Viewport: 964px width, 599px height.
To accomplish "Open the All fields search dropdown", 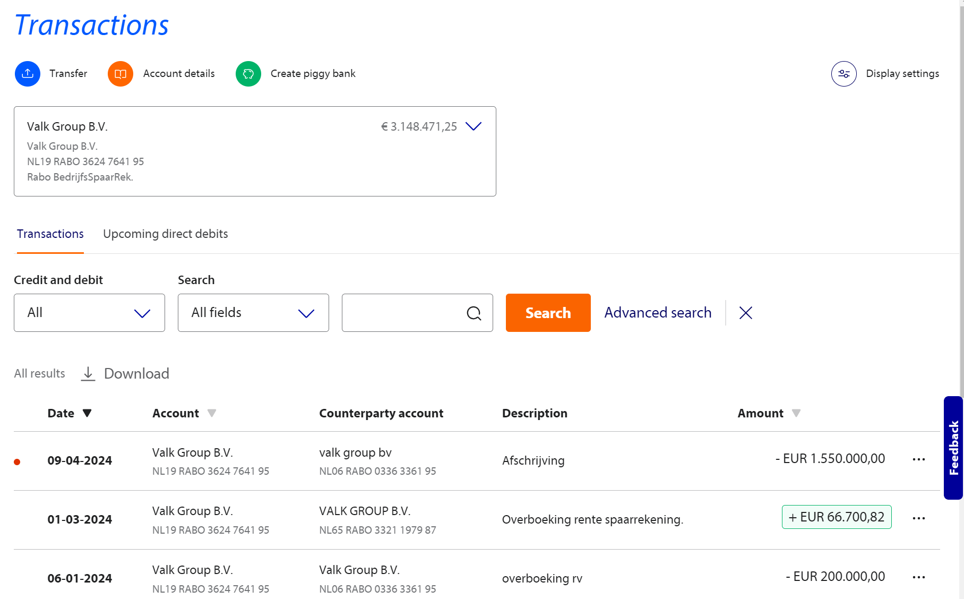I will (253, 313).
